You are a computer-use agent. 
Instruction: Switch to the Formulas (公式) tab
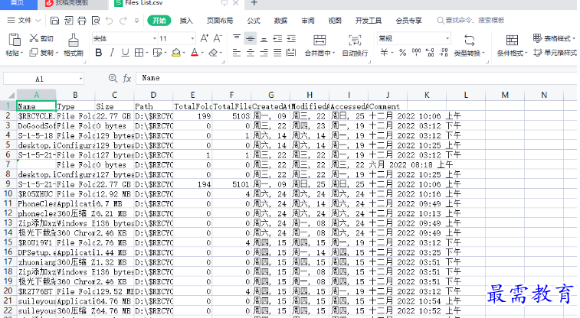254,21
